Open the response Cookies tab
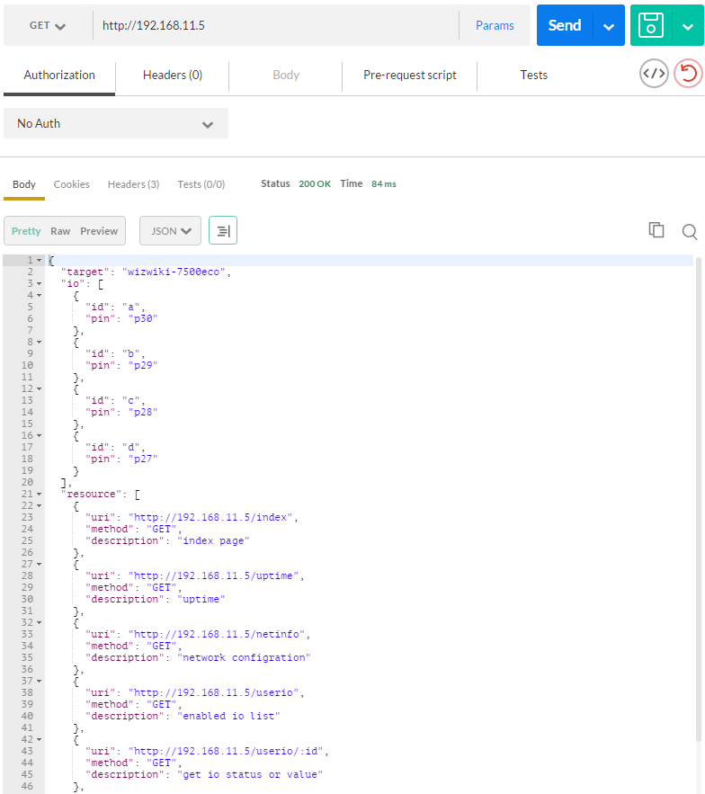 [x=71, y=184]
